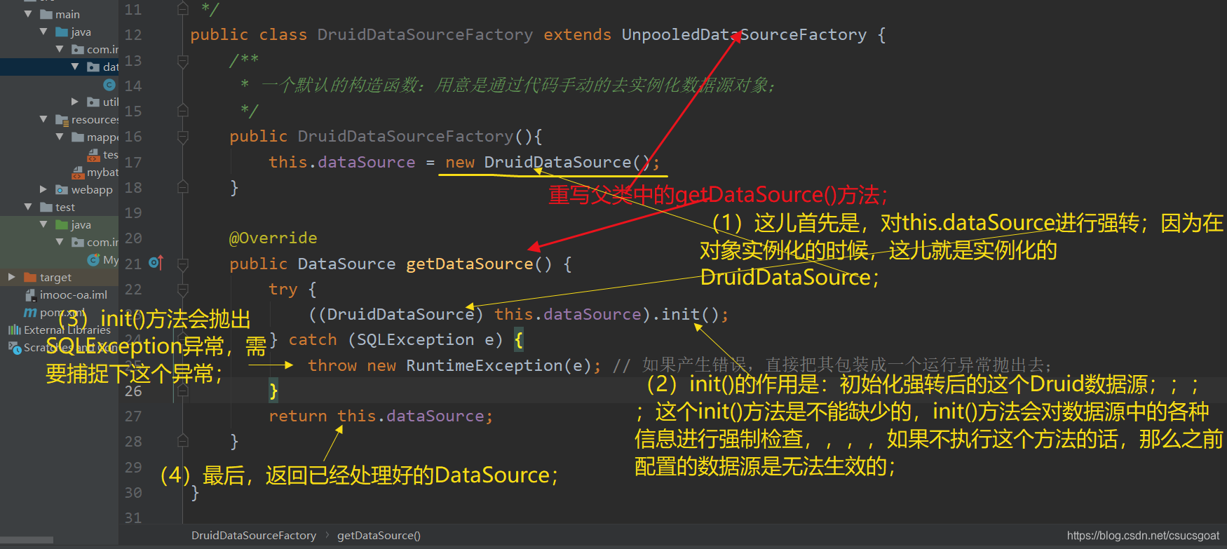Collapse the main folder node
1227x549 pixels.
(29, 15)
